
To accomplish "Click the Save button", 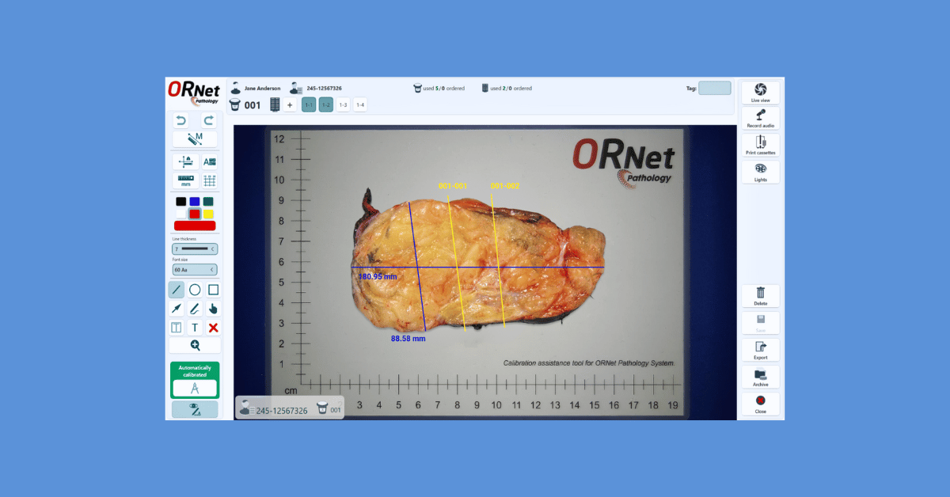I will click(761, 323).
